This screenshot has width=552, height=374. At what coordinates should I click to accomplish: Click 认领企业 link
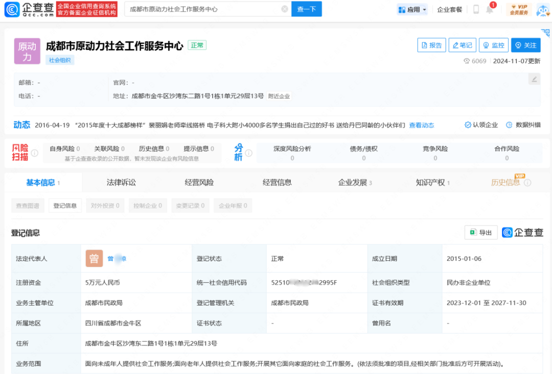[481, 125]
